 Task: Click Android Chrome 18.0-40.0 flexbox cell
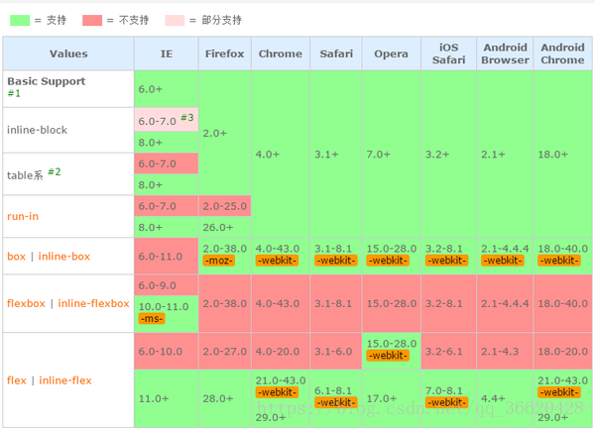562,303
